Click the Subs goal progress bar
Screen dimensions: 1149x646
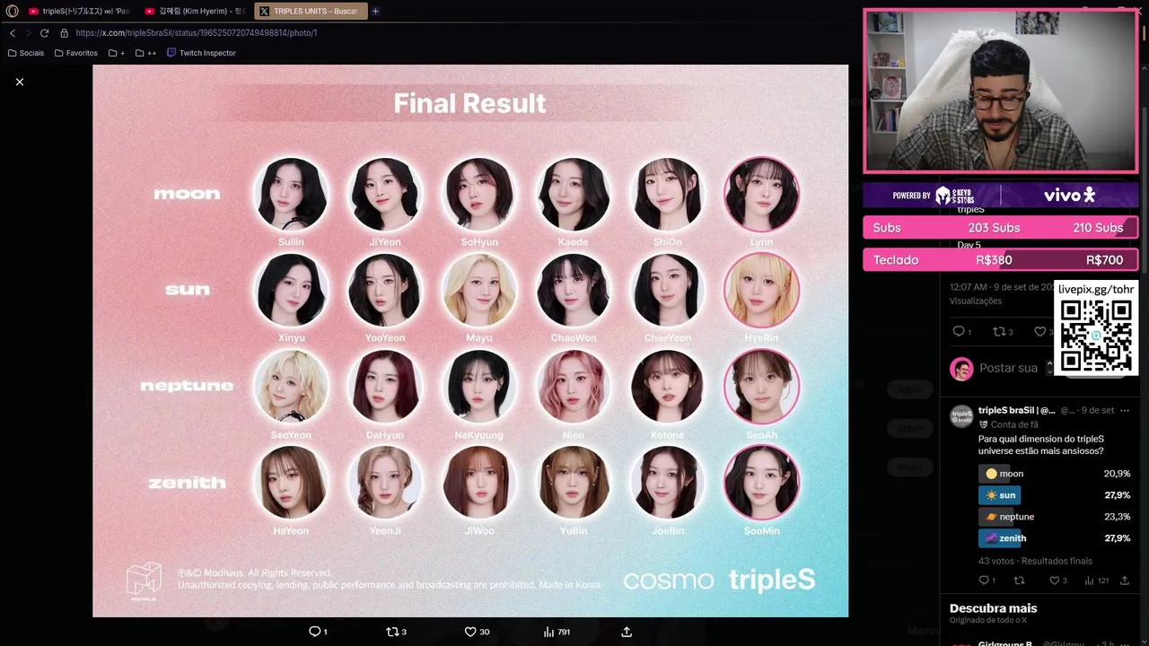coord(1000,228)
